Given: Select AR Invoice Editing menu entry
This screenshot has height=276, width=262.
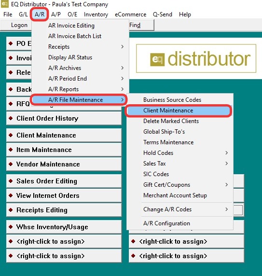Looking at the screenshot, I should pyautogui.click(x=80, y=26).
